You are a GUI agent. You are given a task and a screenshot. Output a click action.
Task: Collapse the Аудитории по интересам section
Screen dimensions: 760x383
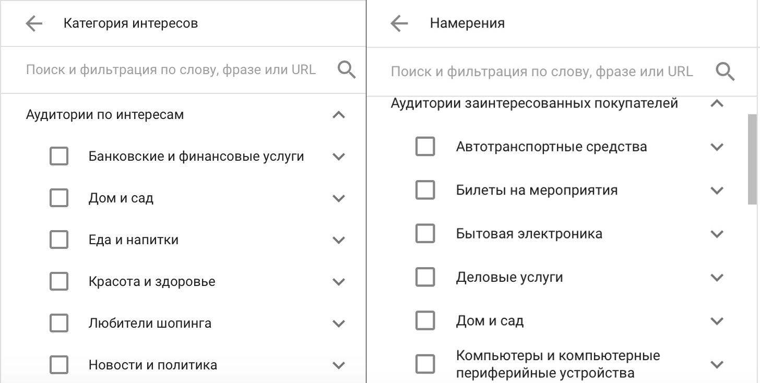(x=339, y=114)
